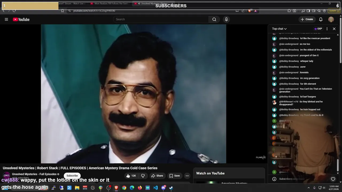Screen dimensions: 342x192
Task: Open the Brave Wallet icon
Action: point(314,11)
